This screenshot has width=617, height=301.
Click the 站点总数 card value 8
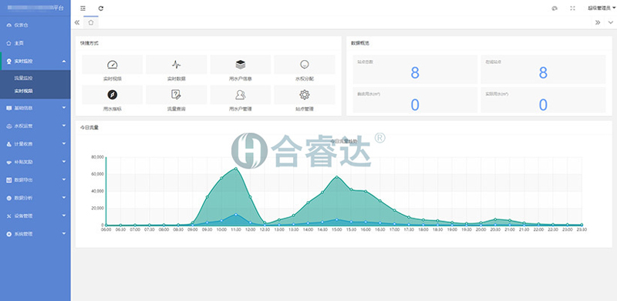click(415, 73)
